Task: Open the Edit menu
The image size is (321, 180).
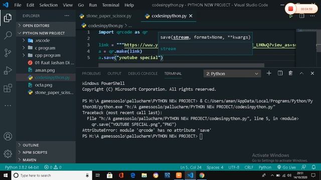Action: click(x=30, y=5)
